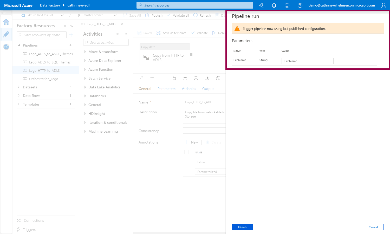Screen dimensions: 390x234
Task: Click the FileName value input field
Action: 307,61
